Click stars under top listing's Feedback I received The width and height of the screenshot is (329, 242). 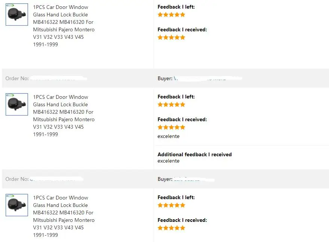172,37
